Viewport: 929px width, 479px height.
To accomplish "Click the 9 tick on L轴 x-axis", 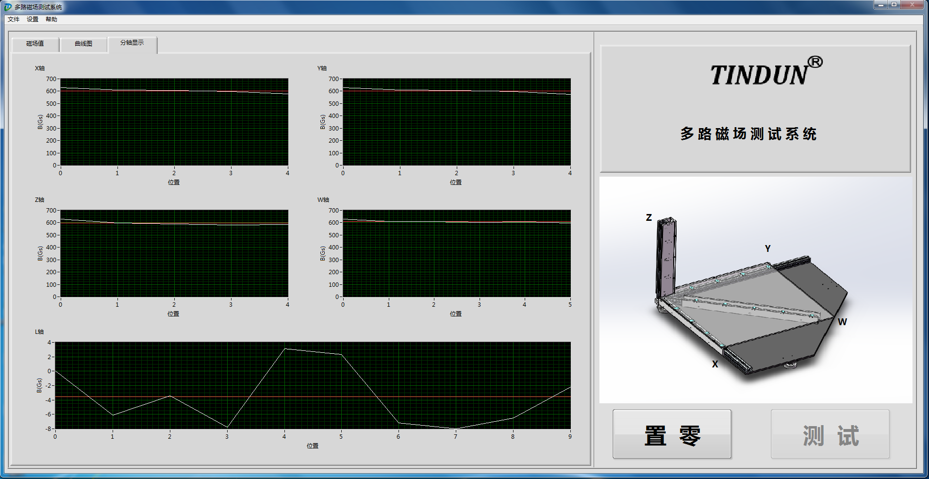I will click(x=570, y=437).
